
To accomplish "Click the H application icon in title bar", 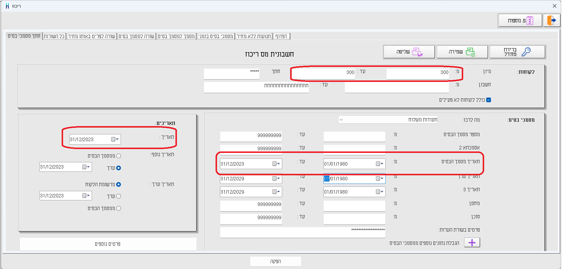I will 7,6.
